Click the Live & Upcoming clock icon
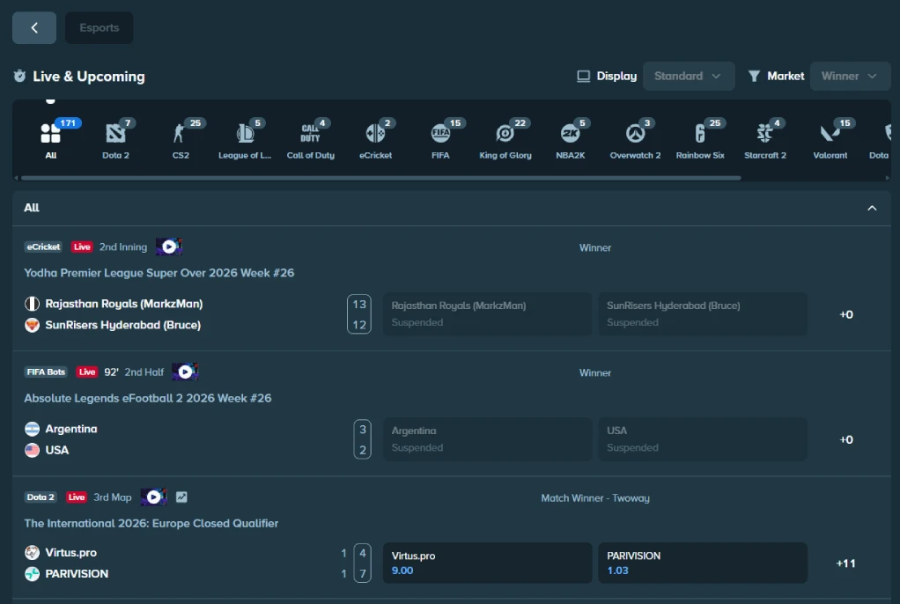Image resolution: width=900 pixels, height=604 pixels. point(19,76)
